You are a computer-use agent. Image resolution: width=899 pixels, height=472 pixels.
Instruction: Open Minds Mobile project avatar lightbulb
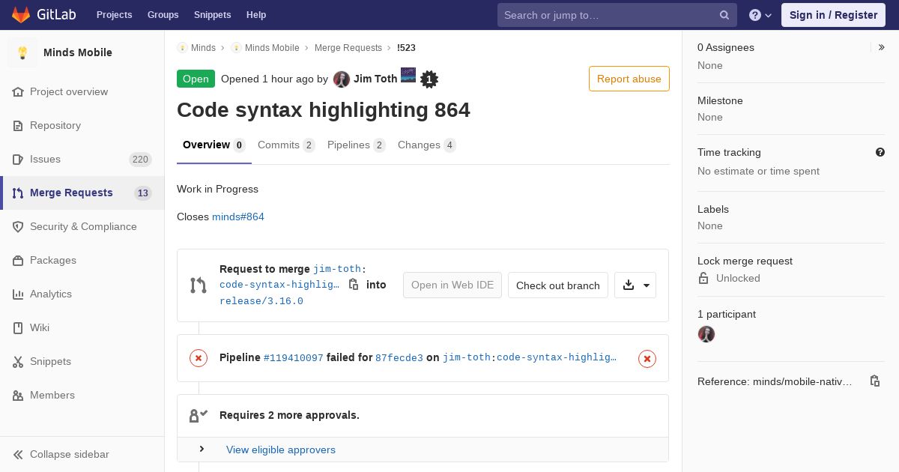point(22,52)
